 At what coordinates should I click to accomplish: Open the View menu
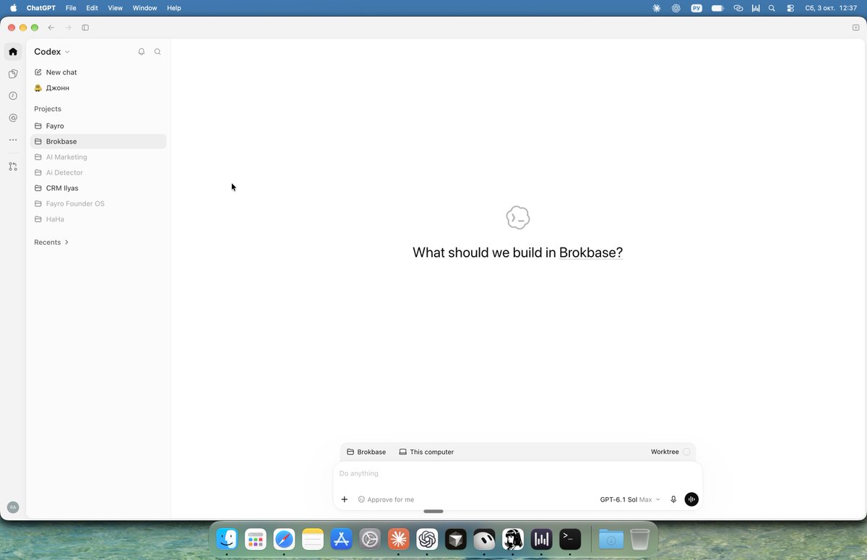115,8
